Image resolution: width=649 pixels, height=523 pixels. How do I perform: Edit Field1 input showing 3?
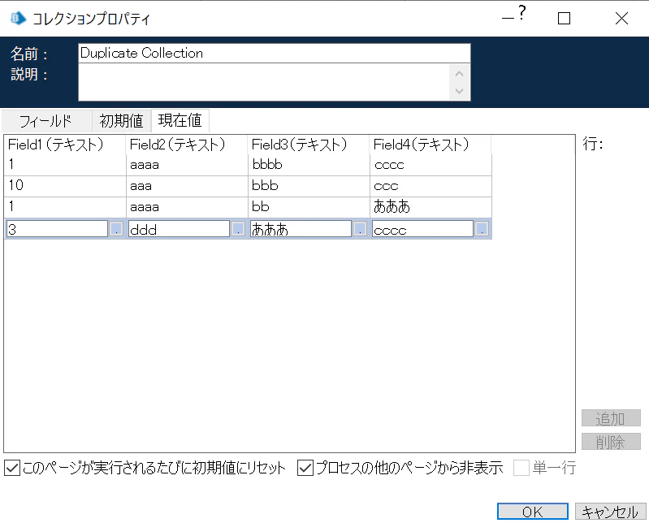point(57,229)
